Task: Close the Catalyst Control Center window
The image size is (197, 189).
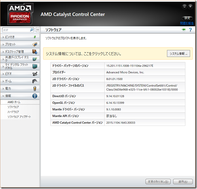Action: [190, 6]
